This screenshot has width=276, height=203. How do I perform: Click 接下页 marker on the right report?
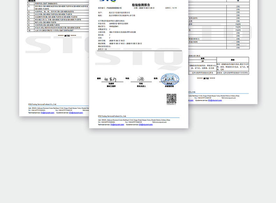point(206,78)
